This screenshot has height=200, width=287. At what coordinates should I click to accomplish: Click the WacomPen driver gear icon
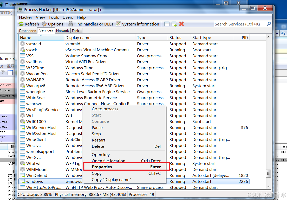(23, 74)
